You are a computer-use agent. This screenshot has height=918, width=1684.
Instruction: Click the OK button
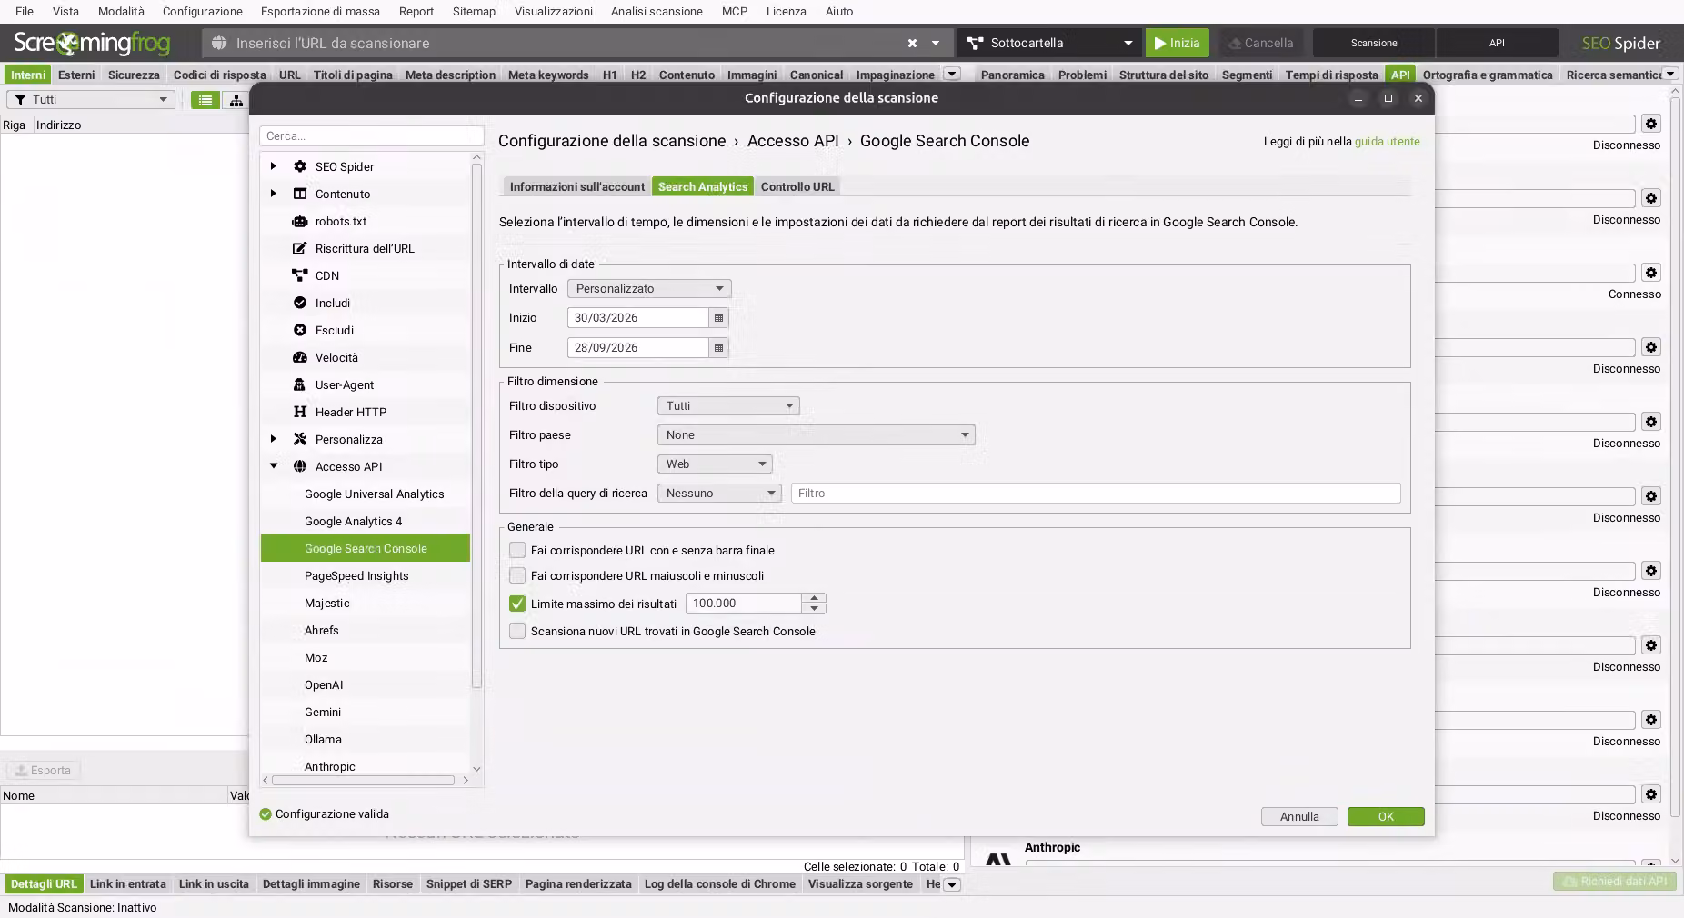1386,816
